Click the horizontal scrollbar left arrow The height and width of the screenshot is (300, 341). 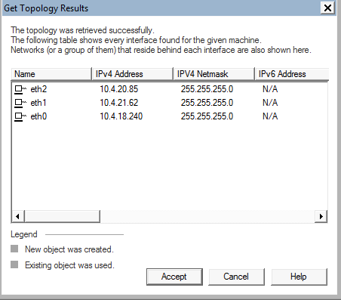18,216
